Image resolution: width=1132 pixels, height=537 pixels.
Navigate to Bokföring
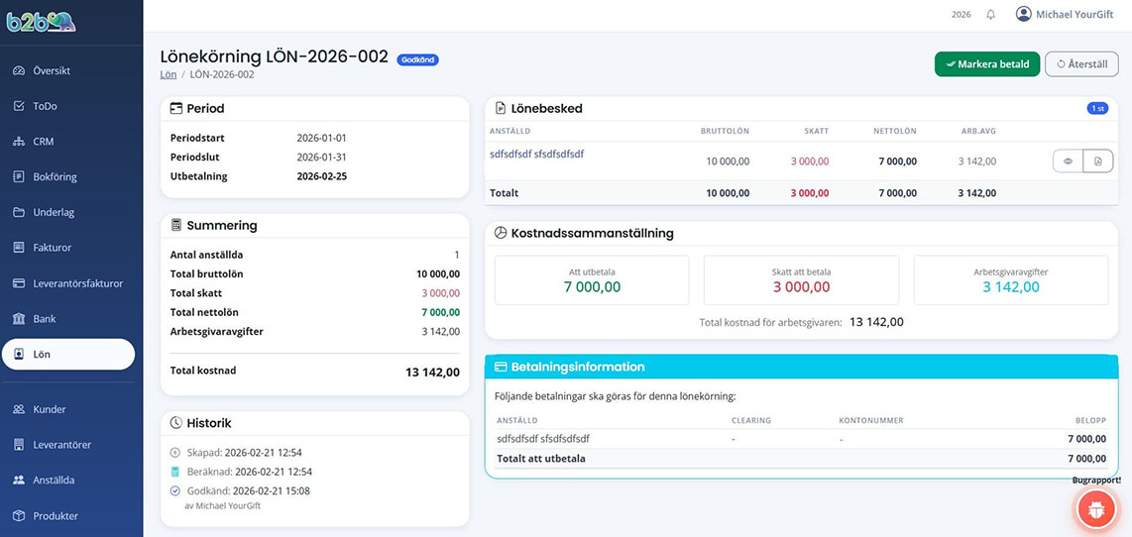click(55, 177)
